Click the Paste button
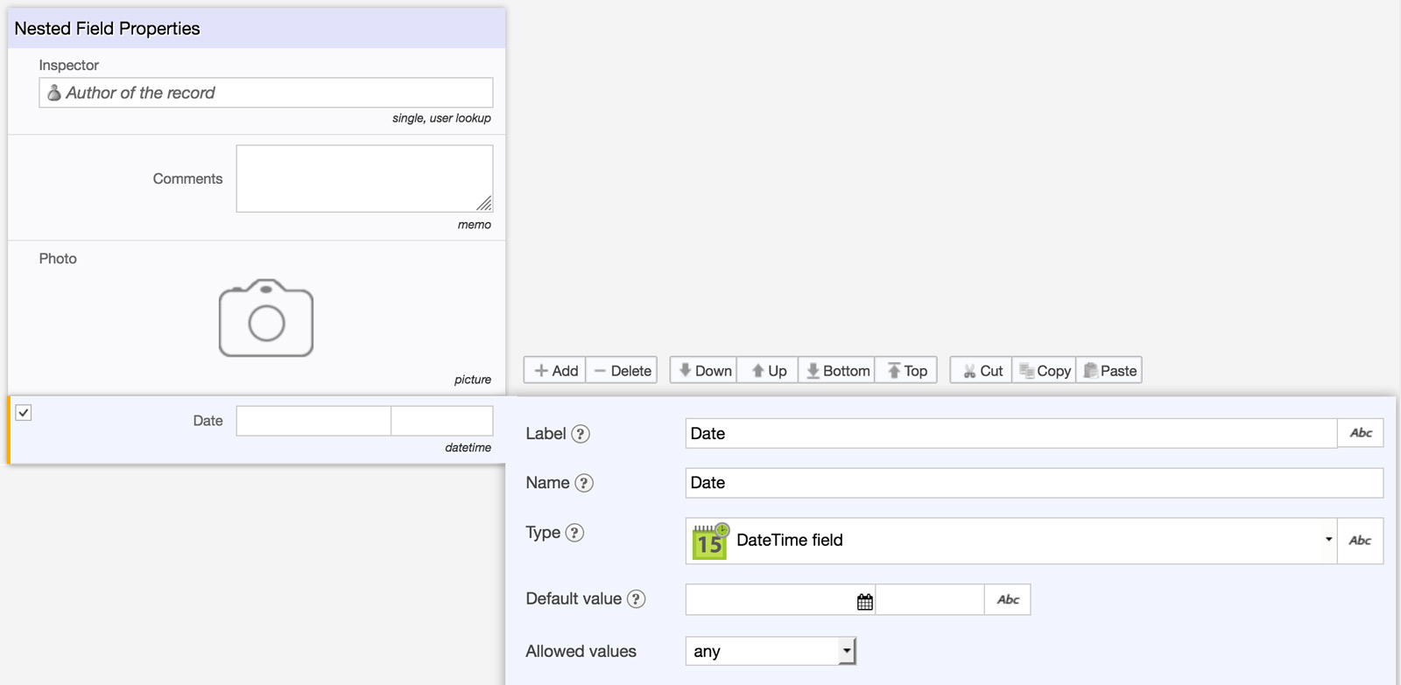 tap(1109, 371)
